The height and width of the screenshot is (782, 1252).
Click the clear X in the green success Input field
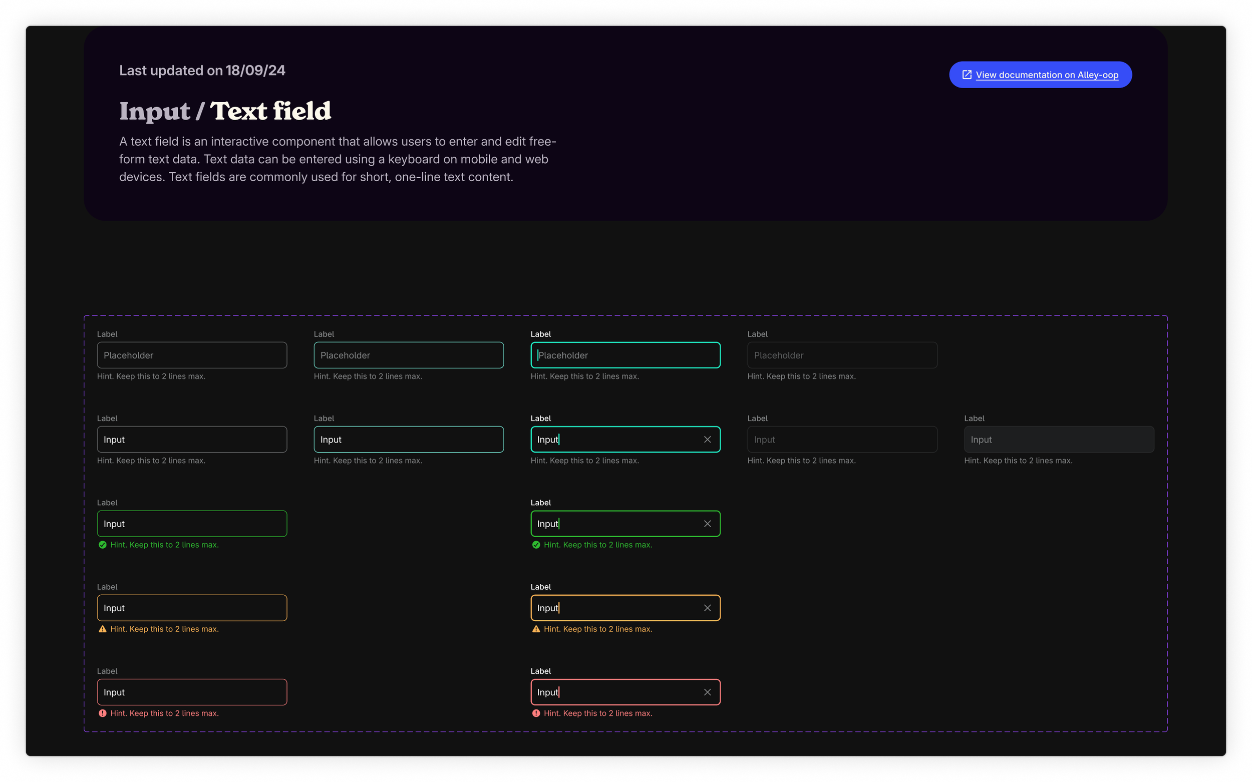(x=707, y=524)
